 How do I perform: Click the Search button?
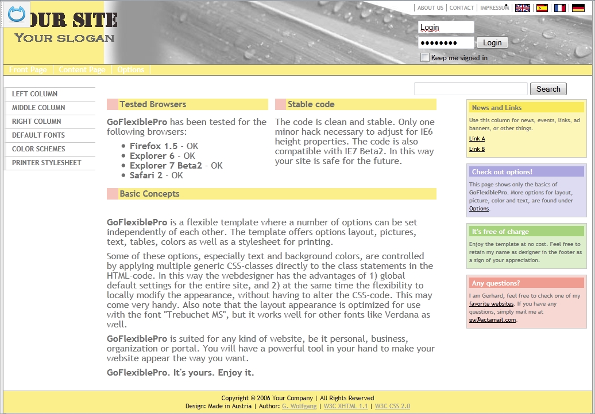tap(548, 89)
